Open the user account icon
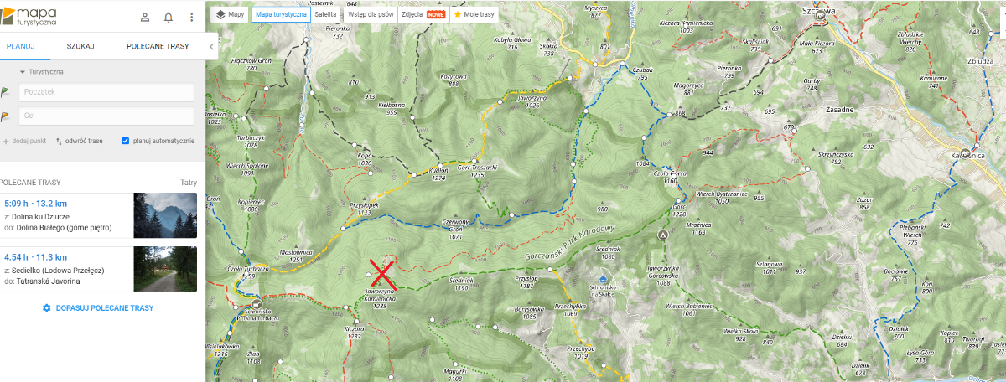The height and width of the screenshot is (382, 1006). point(145,17)
